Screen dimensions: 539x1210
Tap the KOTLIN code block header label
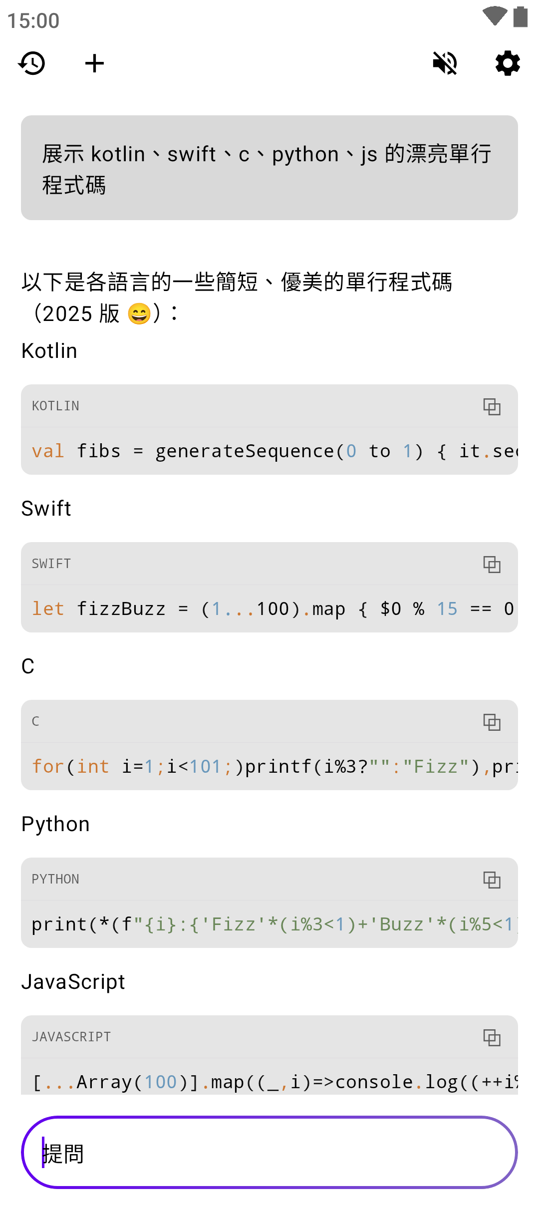pyautogui.click(x=55, y=406)
